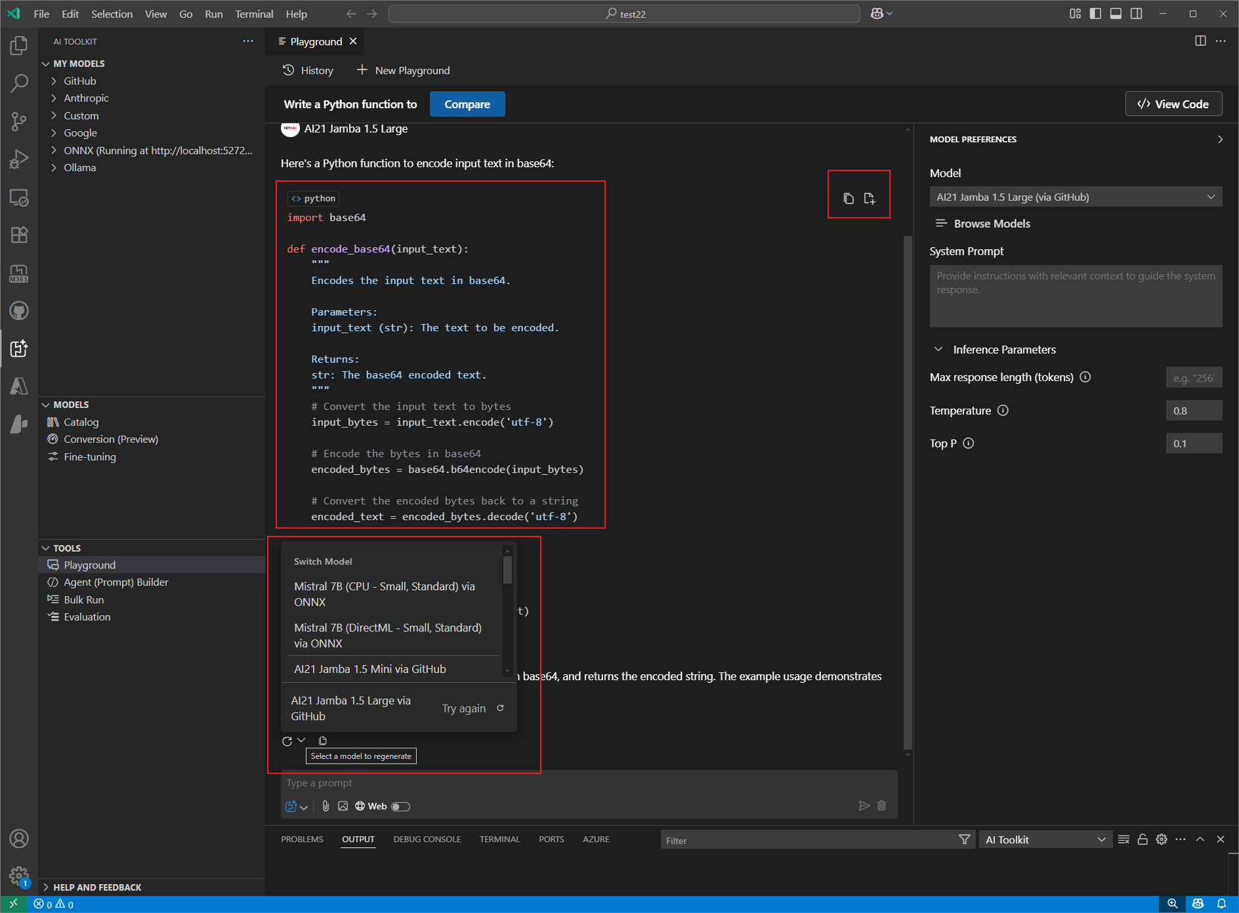Toggle the Web switch in the prompt bar
This screenshot has height=913, width=1239.
tap(401, 806)
